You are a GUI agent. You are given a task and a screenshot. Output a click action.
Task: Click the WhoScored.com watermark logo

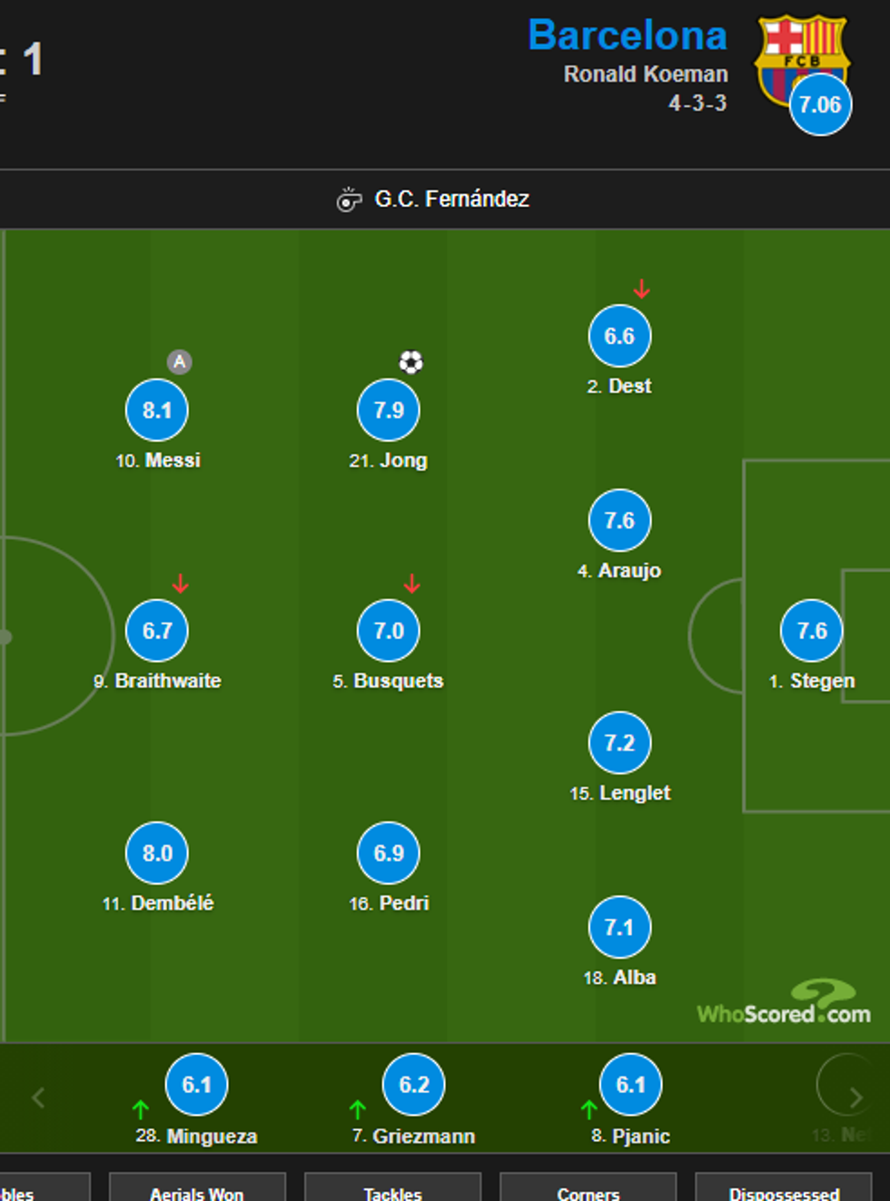[784, 1005]
